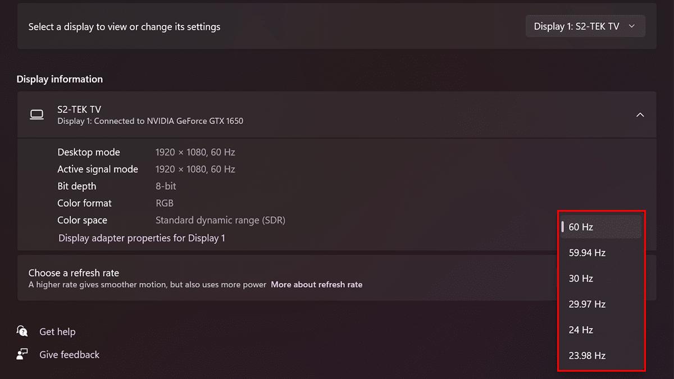Open the Give feedback link
674x379 pixels.
click(69, 355)
